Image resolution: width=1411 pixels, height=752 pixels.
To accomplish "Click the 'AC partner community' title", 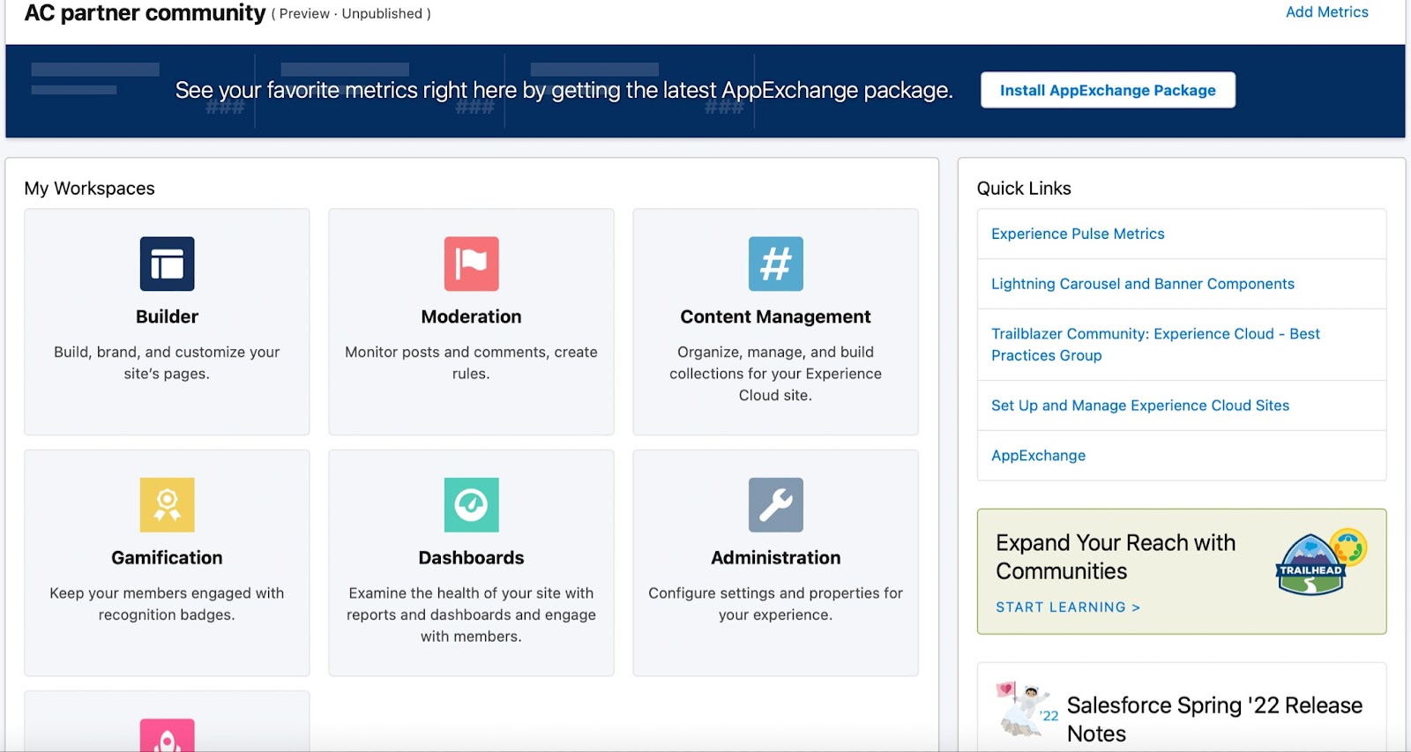I will [145, 13].
